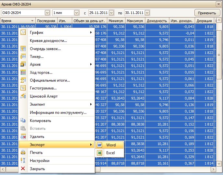Click the histogram icon beside Гистограмма

pos(23,88)
